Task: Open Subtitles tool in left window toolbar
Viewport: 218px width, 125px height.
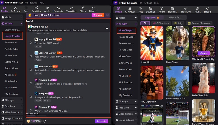Action: click(36, 9)
